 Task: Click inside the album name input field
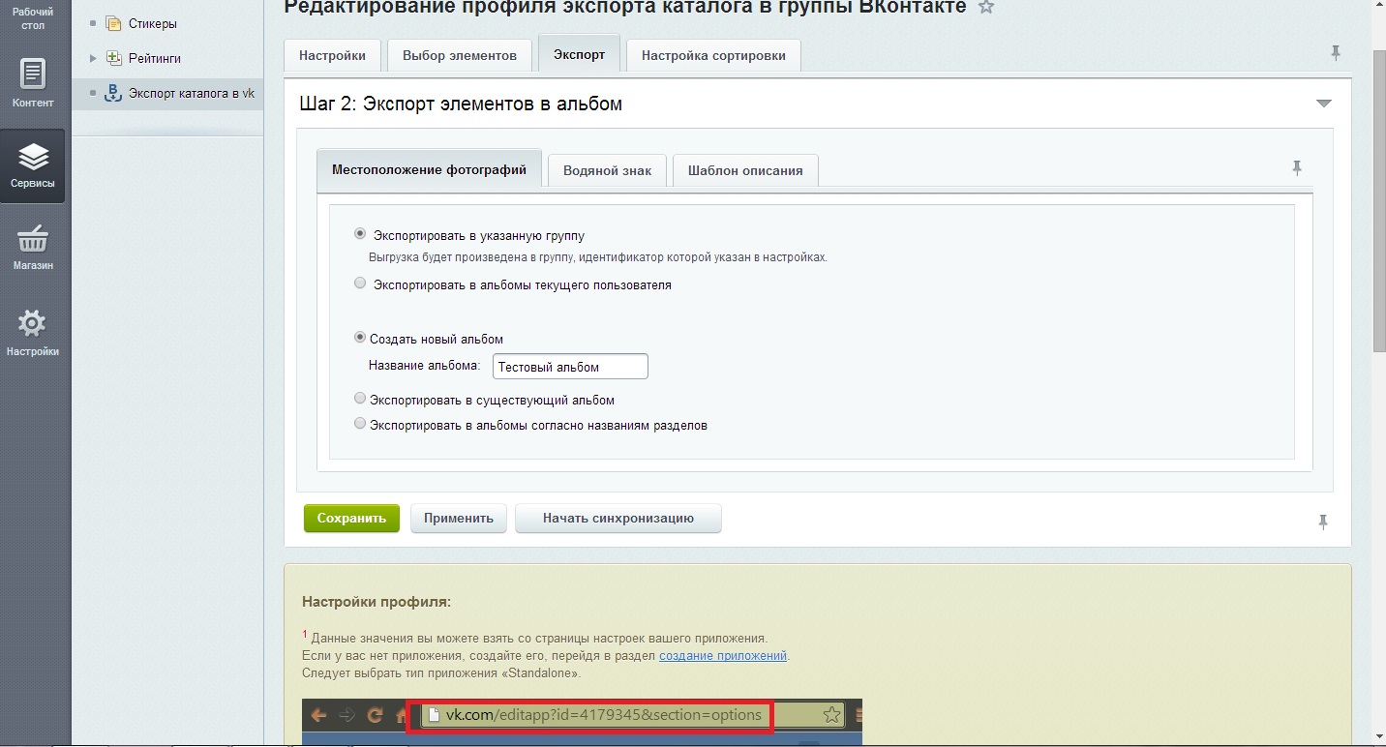tap(569, 366)
